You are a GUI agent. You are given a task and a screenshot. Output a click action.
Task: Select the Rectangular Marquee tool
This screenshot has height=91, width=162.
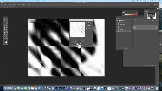[7, 20]
